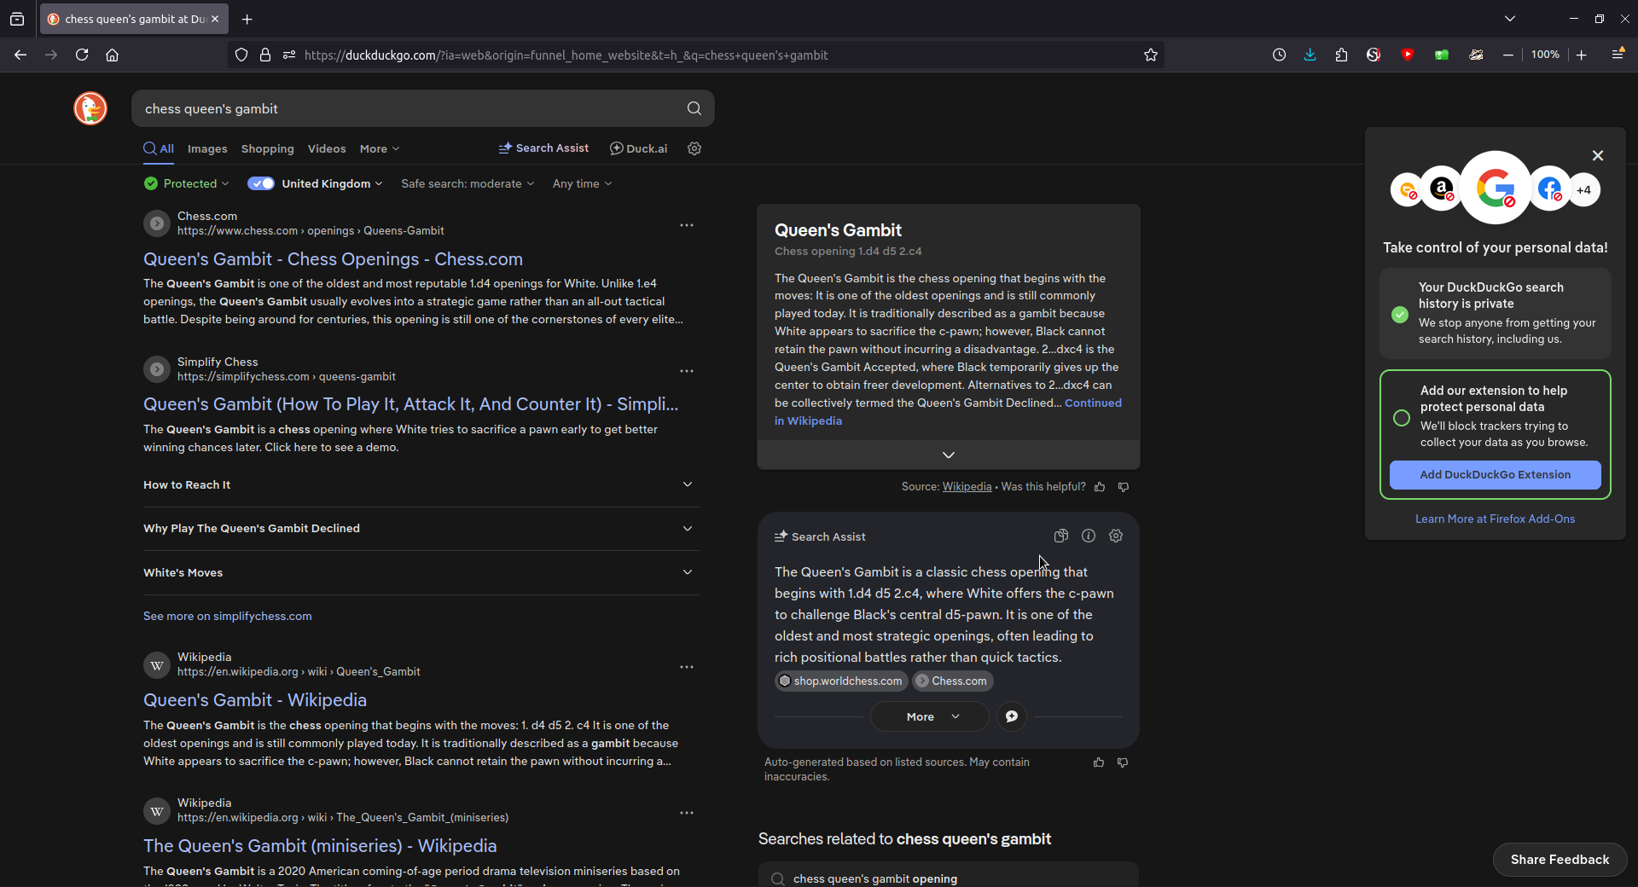This screenshot has height=887, width=1638.
Task: Open Firefox downloads panel
Action: click(x=1310, y=55)
